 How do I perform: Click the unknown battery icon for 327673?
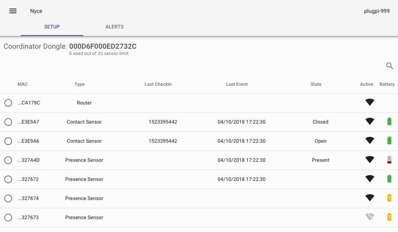pyautogui.click(x=389, y=217)
